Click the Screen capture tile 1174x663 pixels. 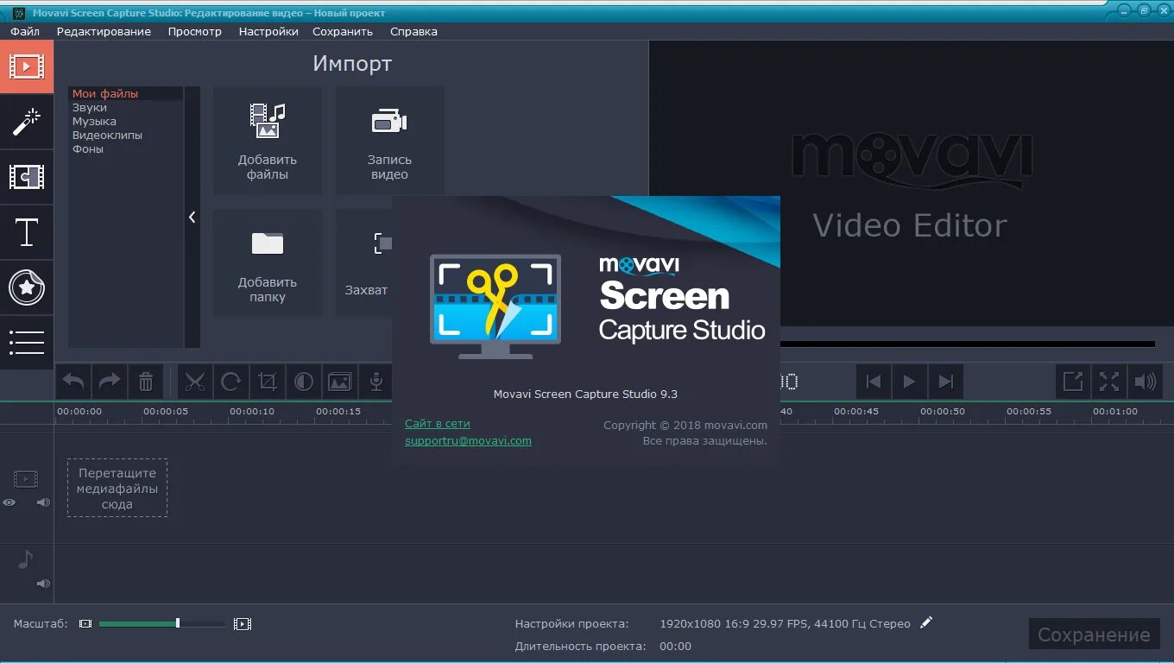(364, 262)
